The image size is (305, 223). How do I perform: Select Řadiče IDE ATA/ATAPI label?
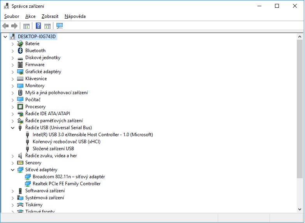click(x=48, y=114)
